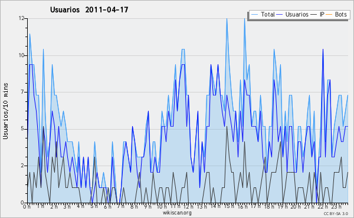Click the x-axis label '21 h'
The height and width of the screenshot is (218, 354).
309,206
